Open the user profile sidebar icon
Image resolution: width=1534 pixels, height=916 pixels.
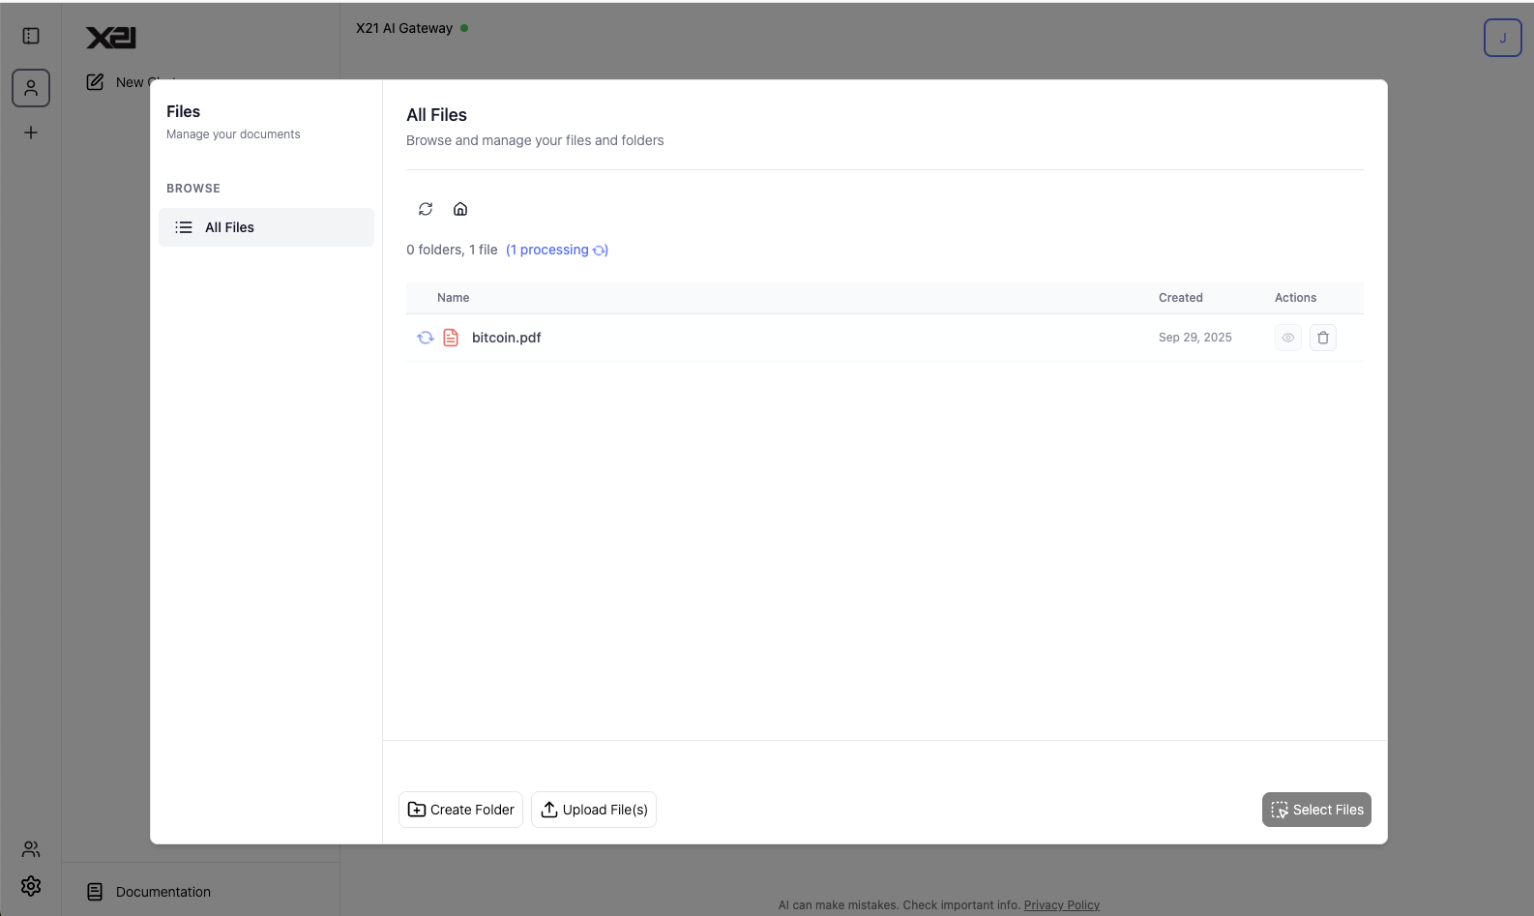pyautogui.click(x=31, y=88)
